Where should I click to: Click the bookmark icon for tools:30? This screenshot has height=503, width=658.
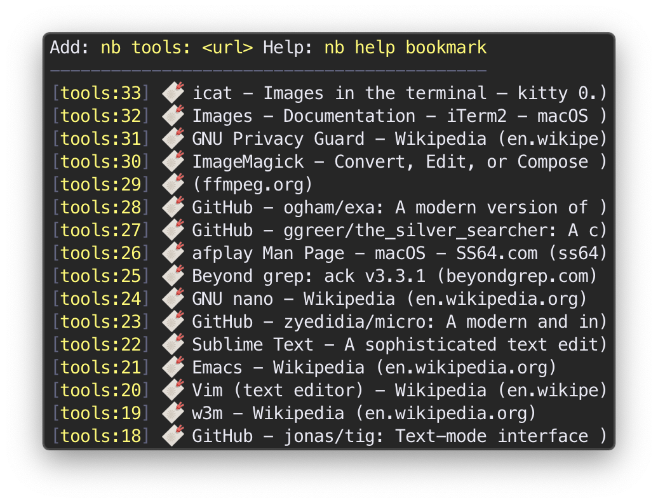click(173, 161)
